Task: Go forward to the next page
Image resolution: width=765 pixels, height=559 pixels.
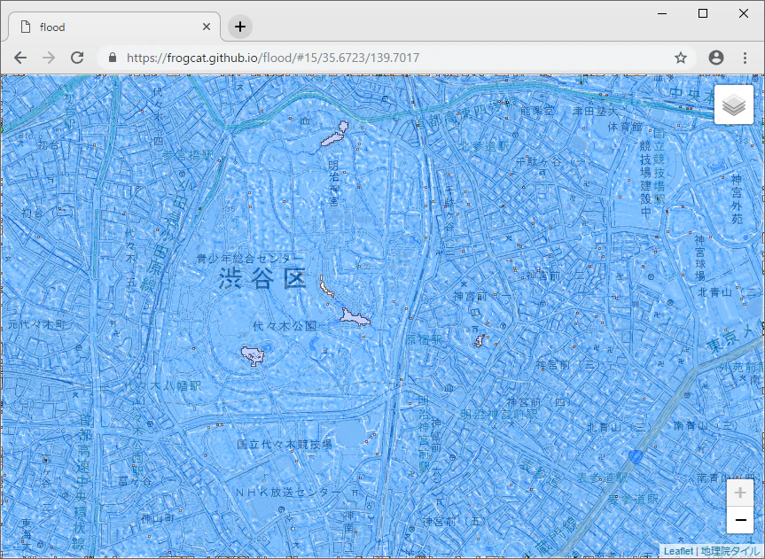Action: click(x=49, y=58)
